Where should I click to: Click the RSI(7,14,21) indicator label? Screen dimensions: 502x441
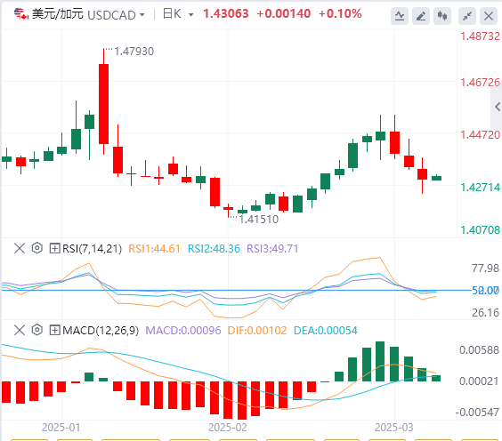point(93,248)
